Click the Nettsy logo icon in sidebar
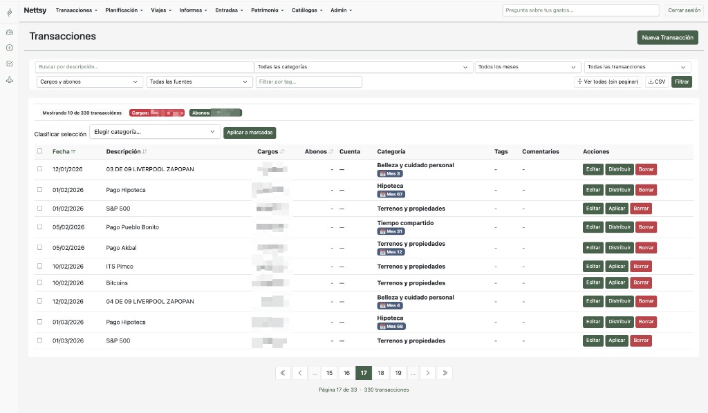Image resolution: width=708 pixels, height=413 pixels. point(10,12)
